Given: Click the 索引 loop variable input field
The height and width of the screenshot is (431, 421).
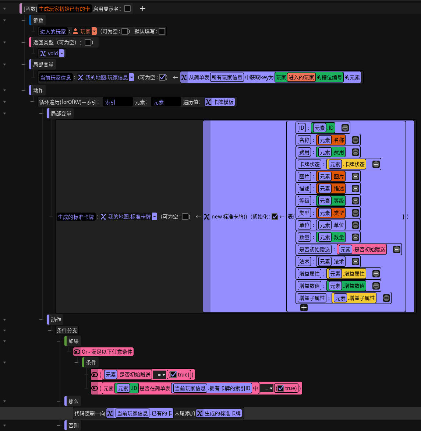Looking at the screenshot, I should coord(117,102).
